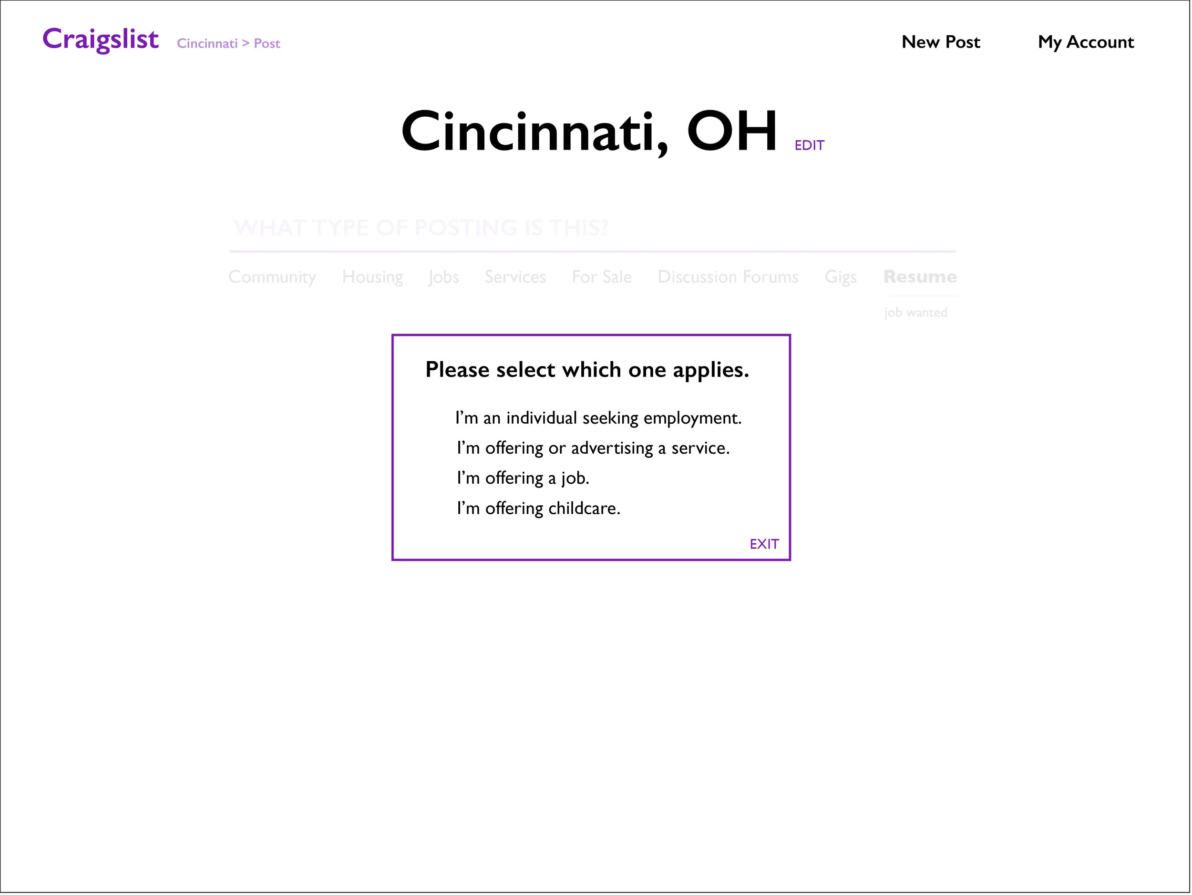Open the For Sale category tab
Viewport: 1192px width, 895px height.
point(601,277)
